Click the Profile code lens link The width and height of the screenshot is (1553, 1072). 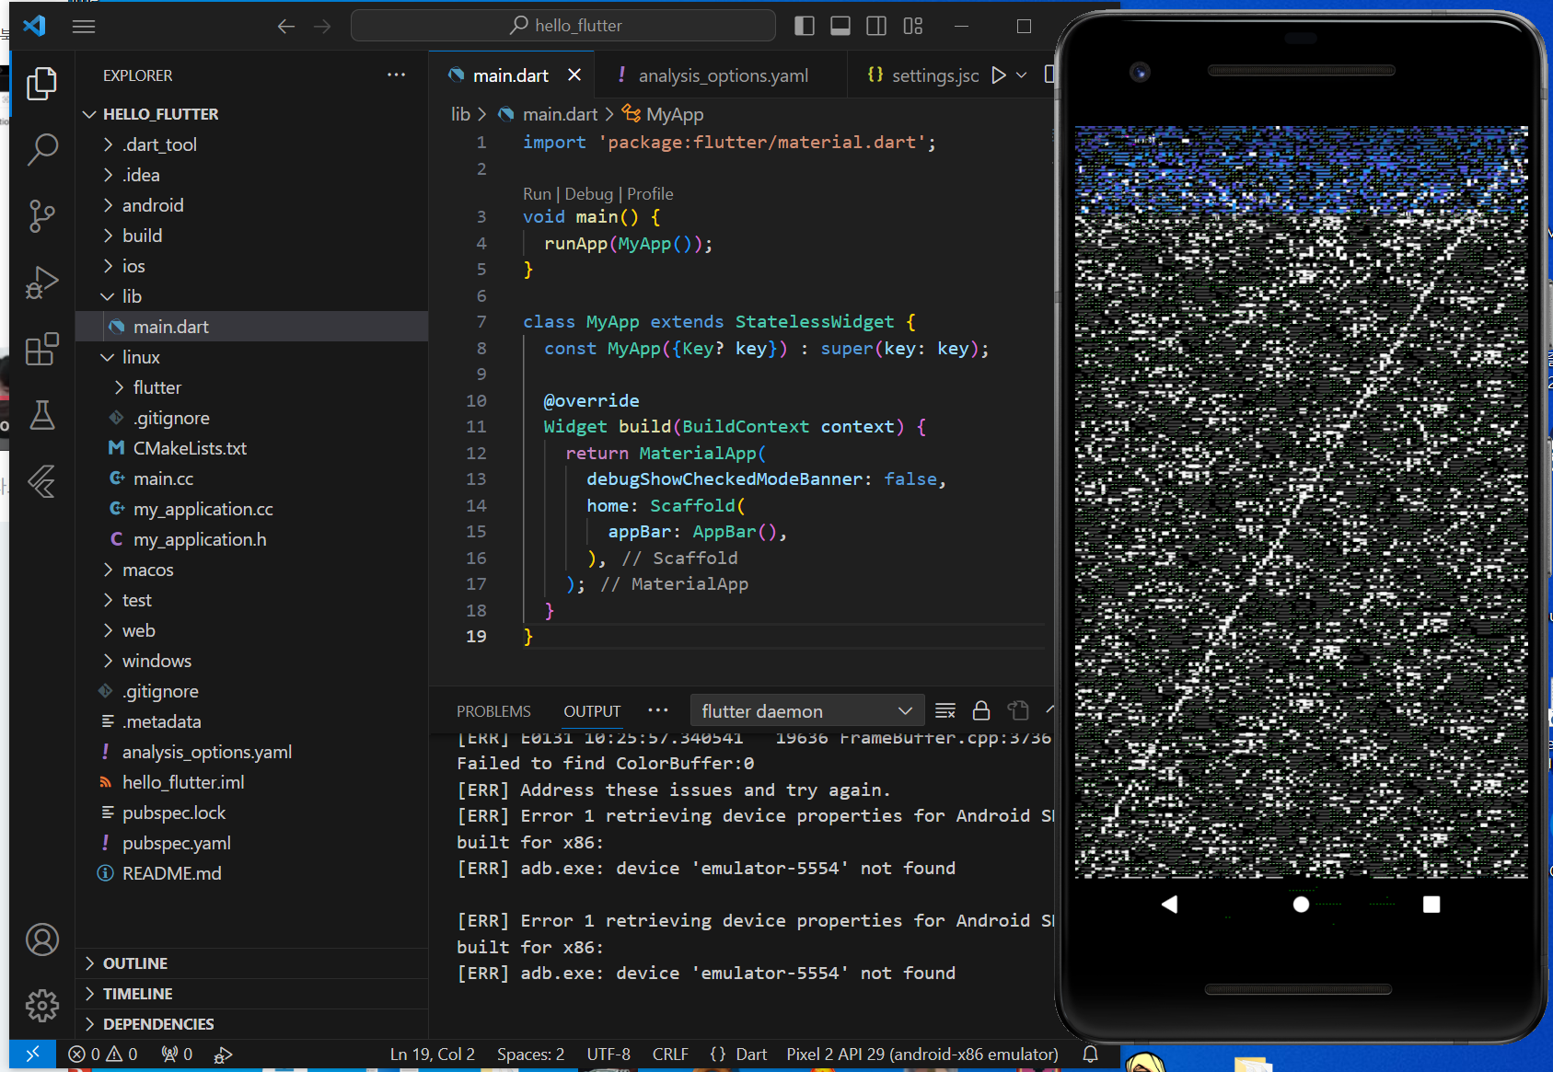pos(650,194)
